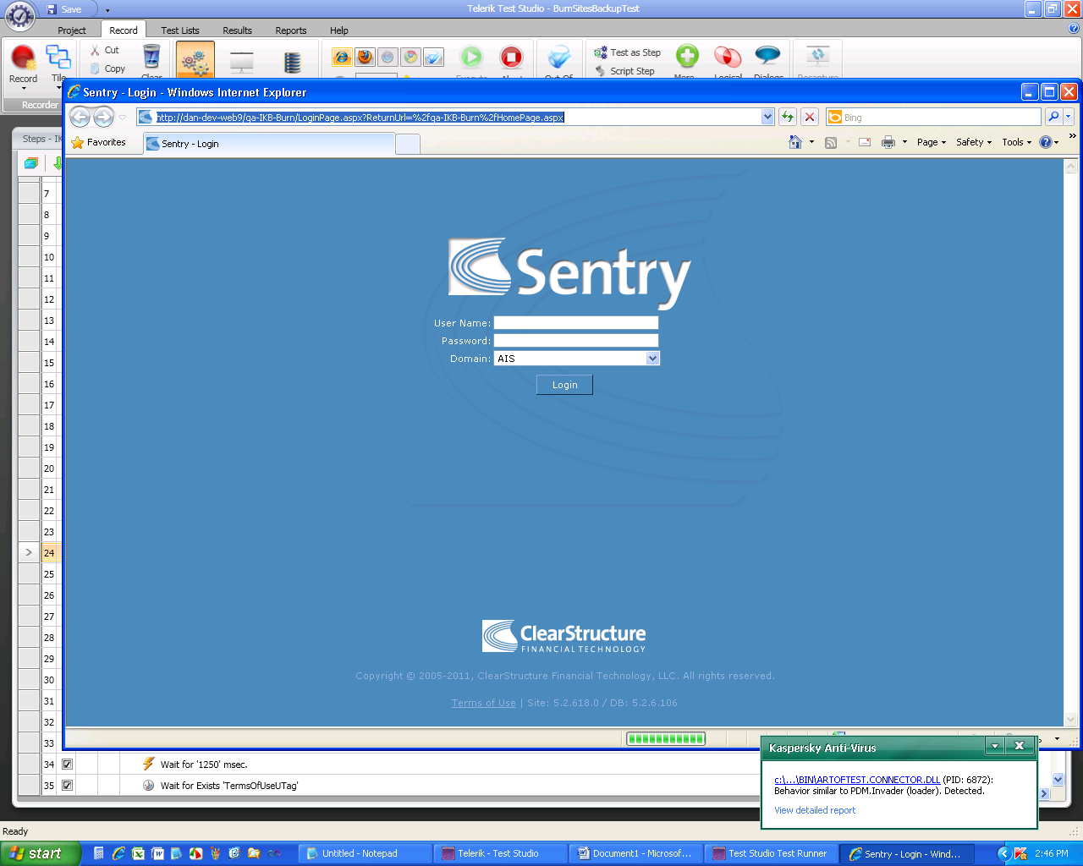Viewport: 1083px width, 866px height.
Task: Switch to the Results ribbon tab
Action: pyautogui.click(x=238, y=30)
